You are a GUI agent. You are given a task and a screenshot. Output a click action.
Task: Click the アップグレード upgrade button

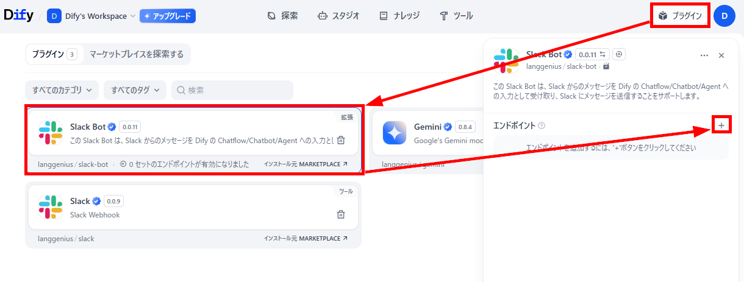click(x=168, y=16)
